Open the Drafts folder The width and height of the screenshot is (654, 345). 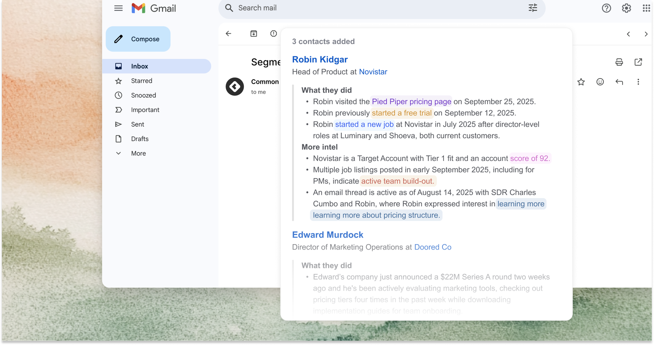pos(140,139)
